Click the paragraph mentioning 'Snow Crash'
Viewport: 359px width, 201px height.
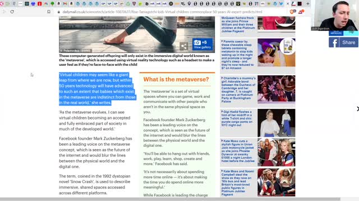[95, 184]
